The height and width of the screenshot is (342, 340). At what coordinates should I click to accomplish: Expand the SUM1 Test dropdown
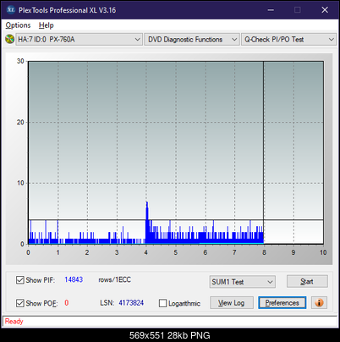tap(243, 282)
